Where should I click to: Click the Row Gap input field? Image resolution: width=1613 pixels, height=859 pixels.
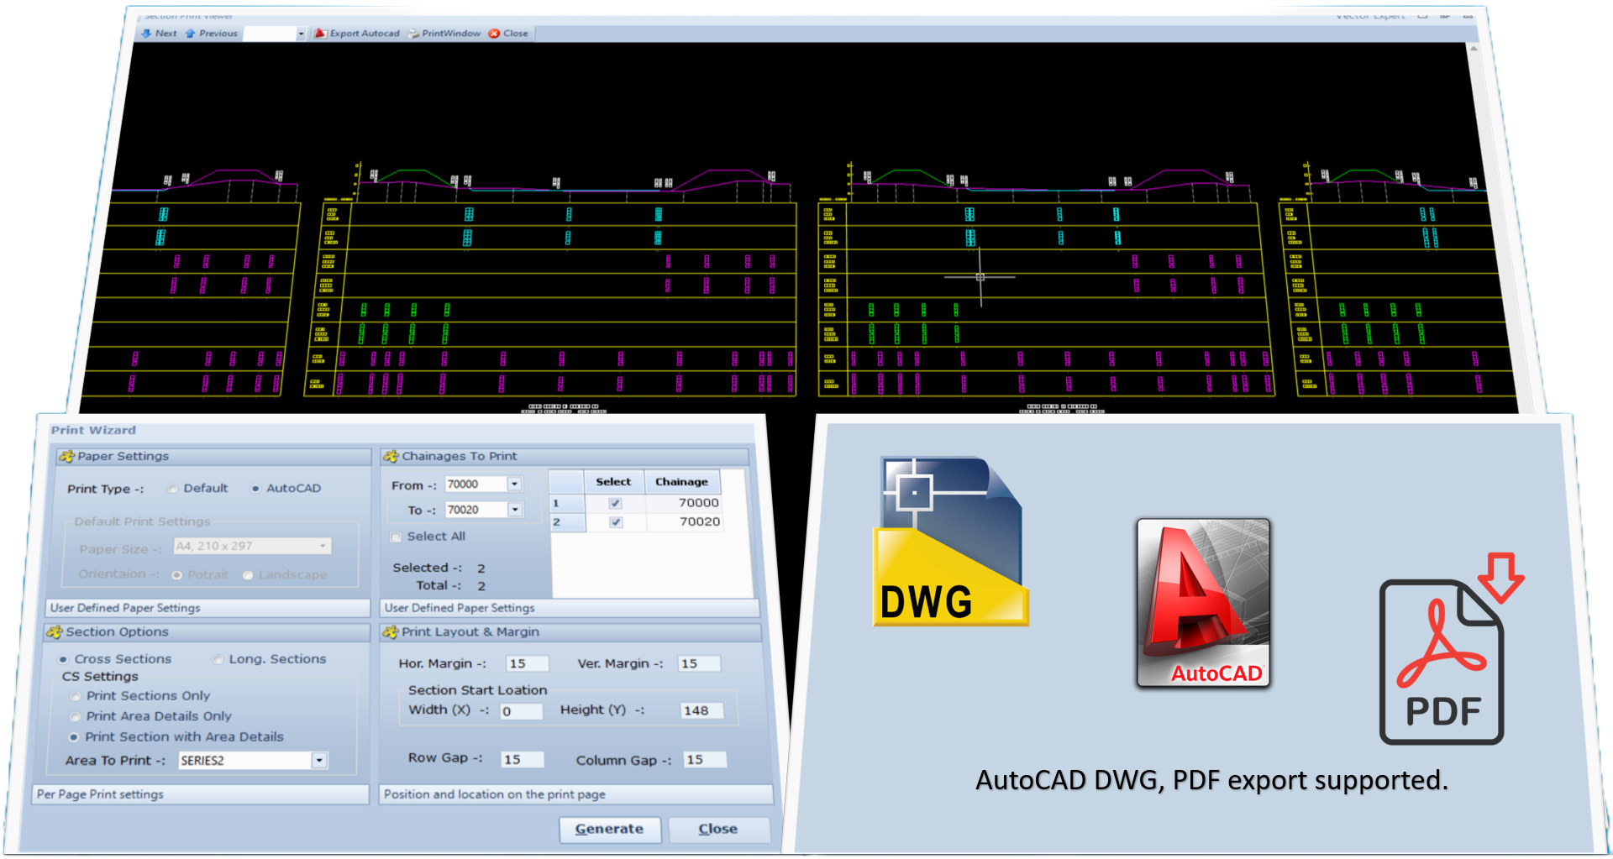[522, 759]
